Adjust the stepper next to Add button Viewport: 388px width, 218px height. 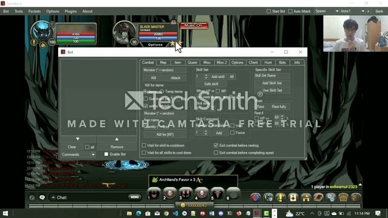point(206,133)
